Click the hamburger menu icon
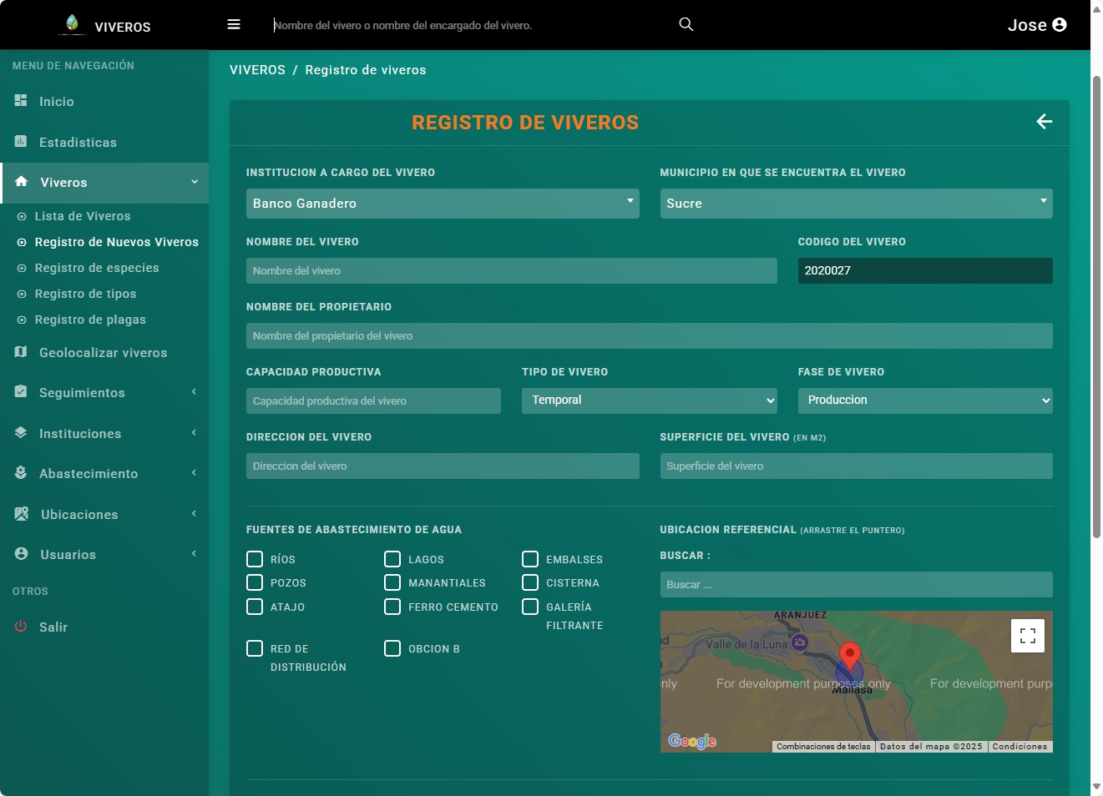The width and height of the screenshot is (1103, 796). pyautogui.click(x=234, y=24)
